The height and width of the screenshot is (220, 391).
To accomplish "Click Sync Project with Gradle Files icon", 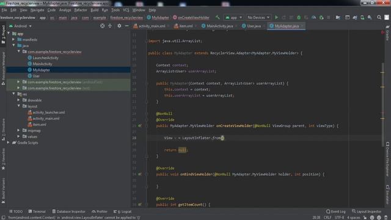I will point(355,18).
